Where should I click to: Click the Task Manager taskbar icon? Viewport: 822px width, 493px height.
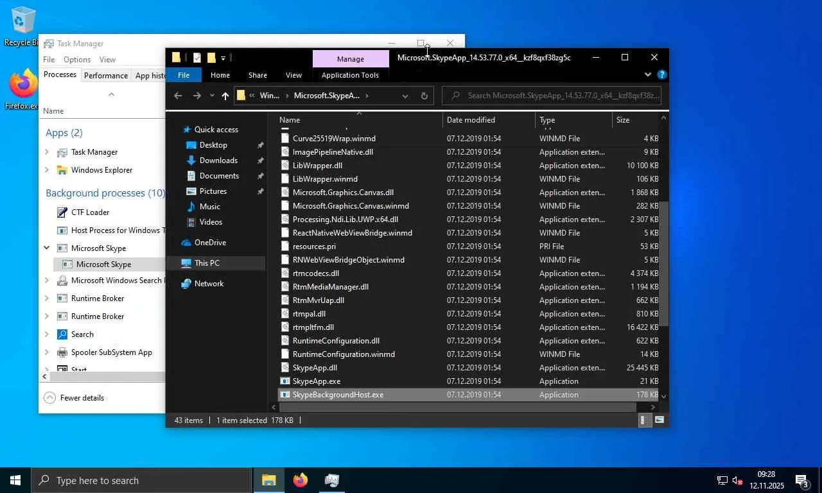(x=332, y=480)
